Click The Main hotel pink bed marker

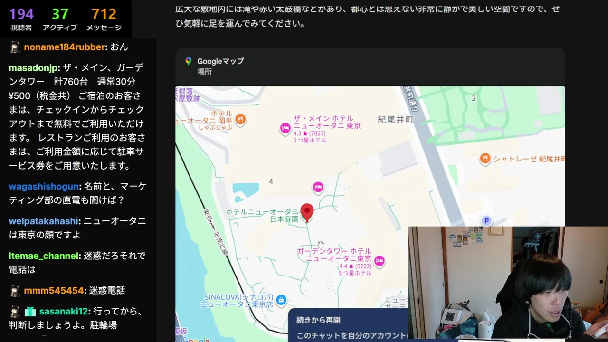(x=285, y=128)
